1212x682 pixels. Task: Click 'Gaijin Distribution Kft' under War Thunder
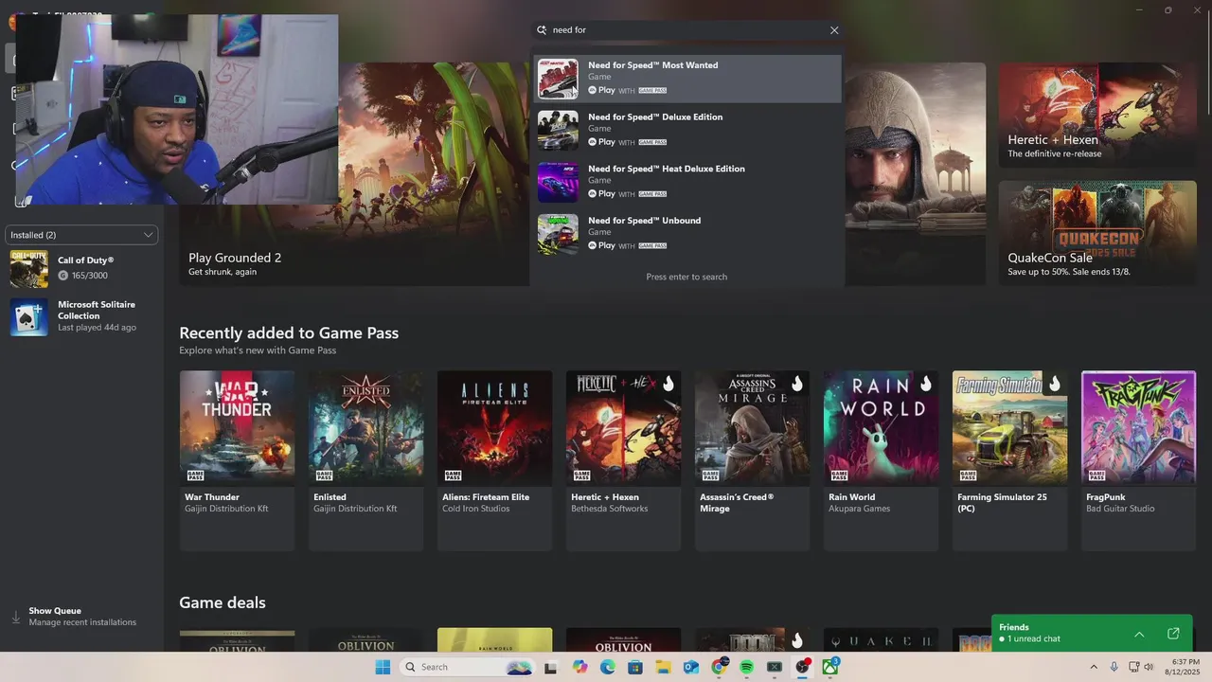(x=226, y=509)
